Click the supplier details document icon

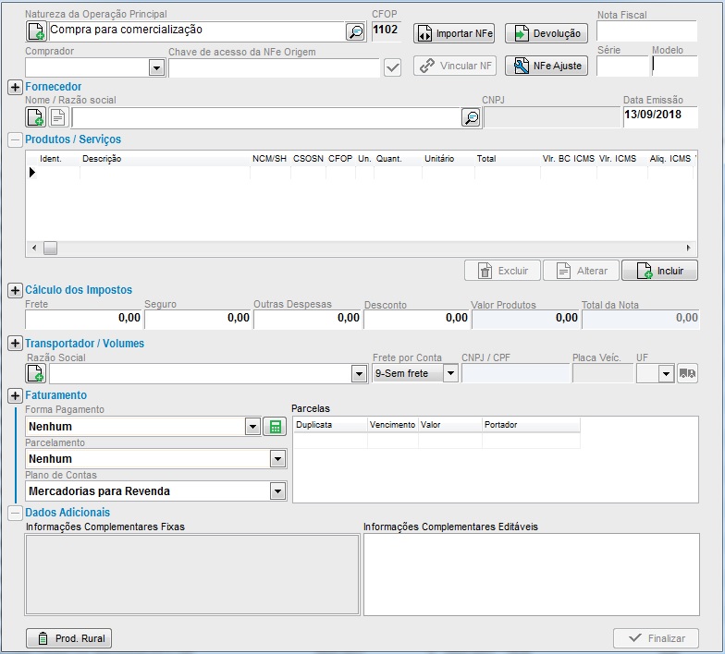pyautogui.click(x=58, y=117)
